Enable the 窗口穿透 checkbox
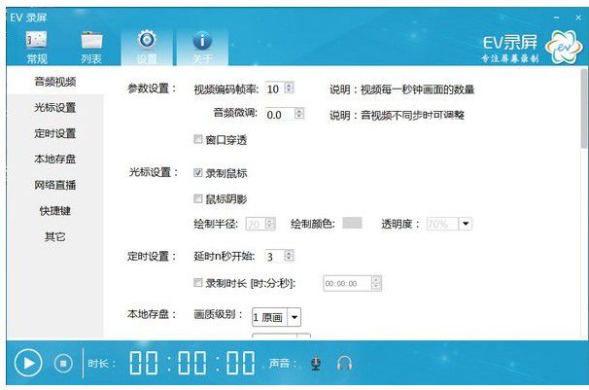 (x=198, y=139)
